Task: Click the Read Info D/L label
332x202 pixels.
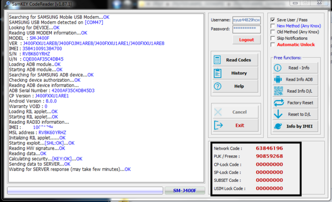Action: (x=299, y=91)
